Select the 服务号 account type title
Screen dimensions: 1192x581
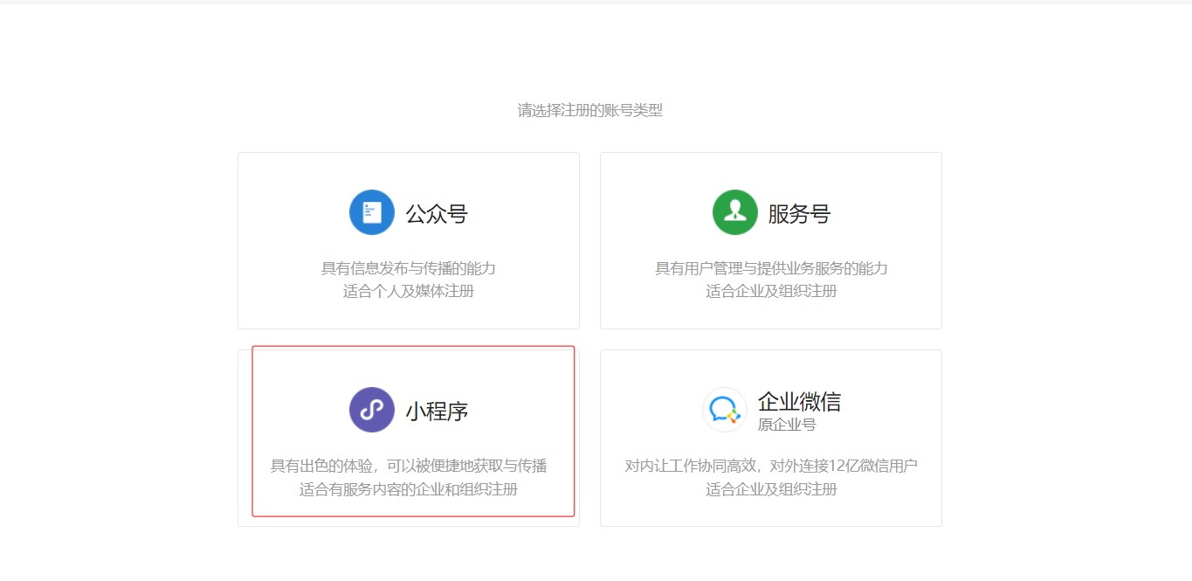[x=799, y=214]
